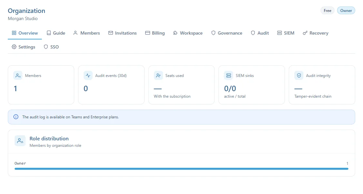Screen dimensions: 363x194
Task: Click the Audit integrity shield-check icon
Action: (299, 75)
